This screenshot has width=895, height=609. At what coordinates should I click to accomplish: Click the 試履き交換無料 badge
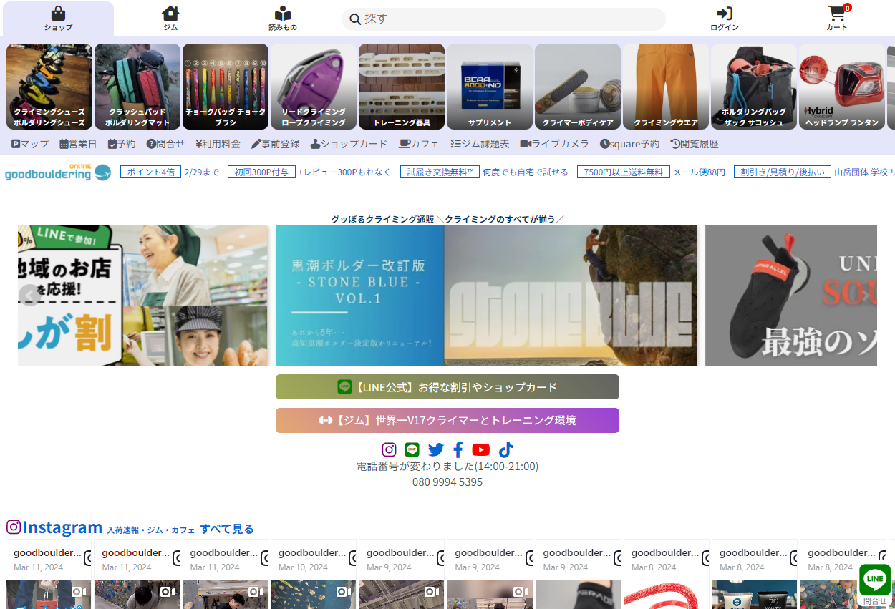tap(440, 172)
